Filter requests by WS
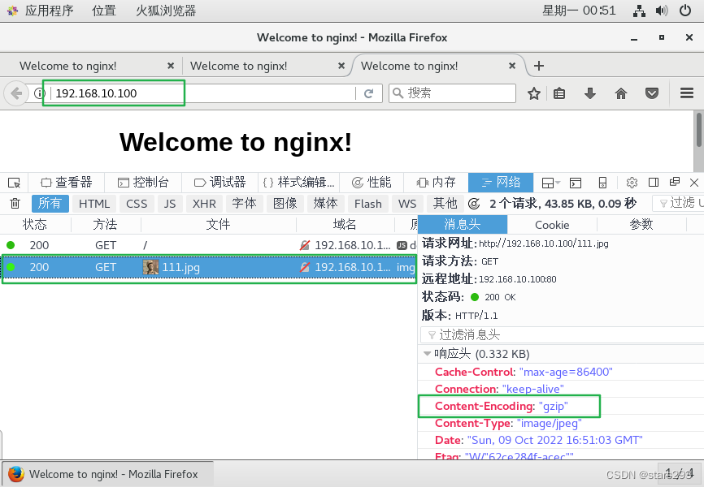Viewport: 704px width, 487px height. (407, 204)
